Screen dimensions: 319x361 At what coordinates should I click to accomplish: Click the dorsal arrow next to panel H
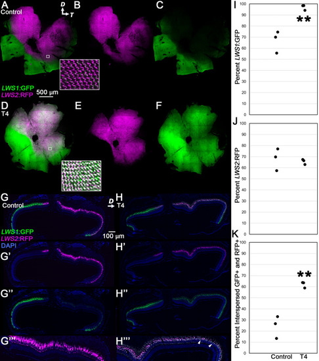[x=111, y=203]
